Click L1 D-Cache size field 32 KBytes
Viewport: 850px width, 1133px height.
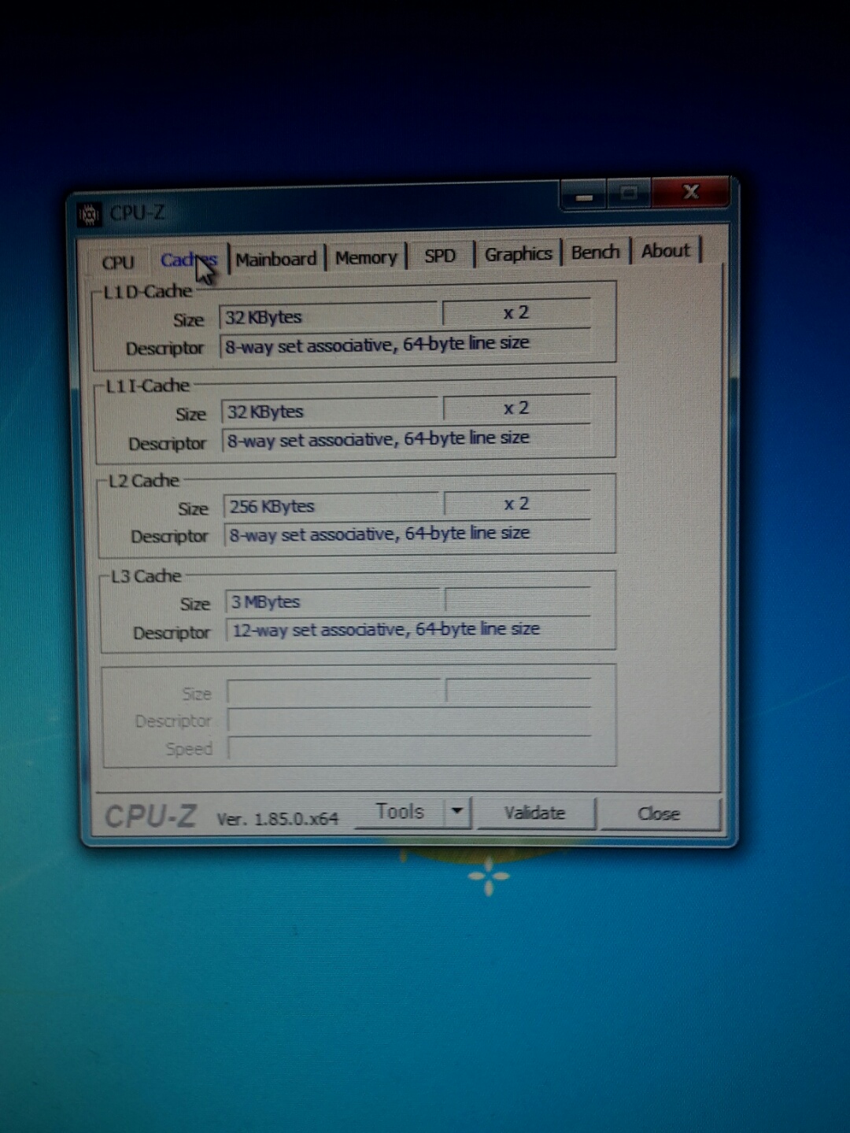328,316
